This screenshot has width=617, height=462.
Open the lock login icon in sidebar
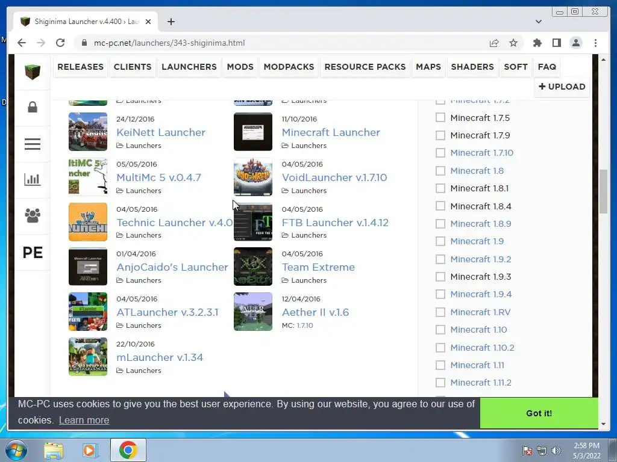pos(33,107)
